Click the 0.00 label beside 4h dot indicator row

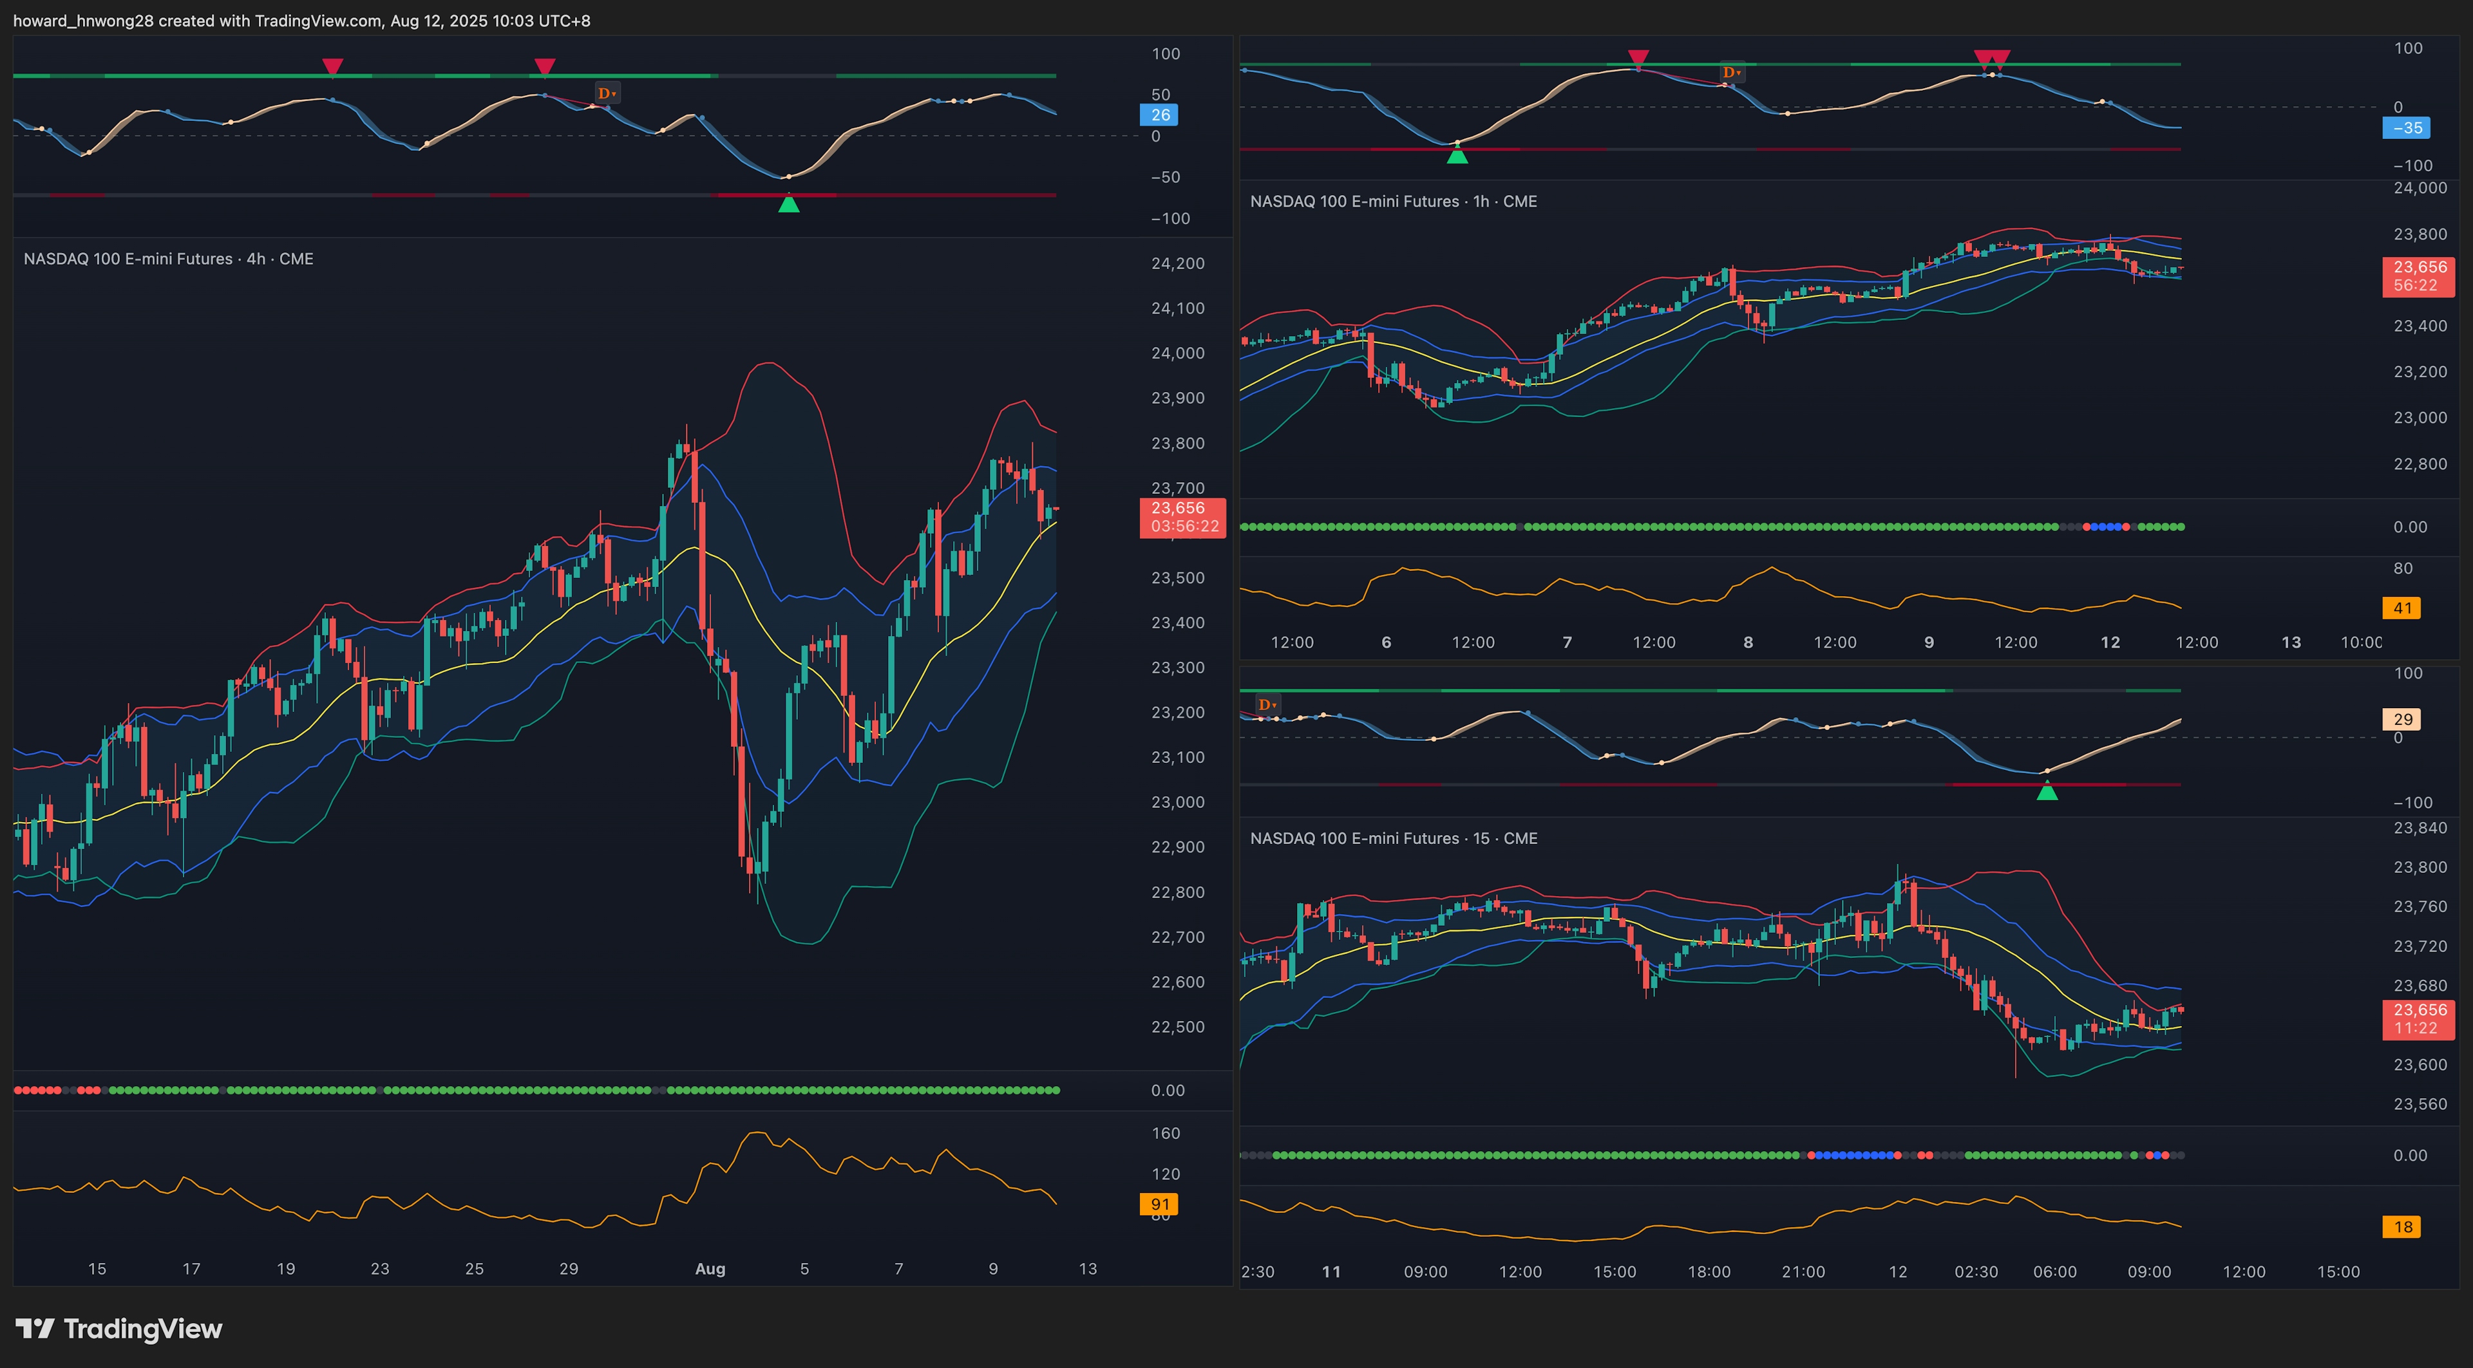tap(1168, 1090)
